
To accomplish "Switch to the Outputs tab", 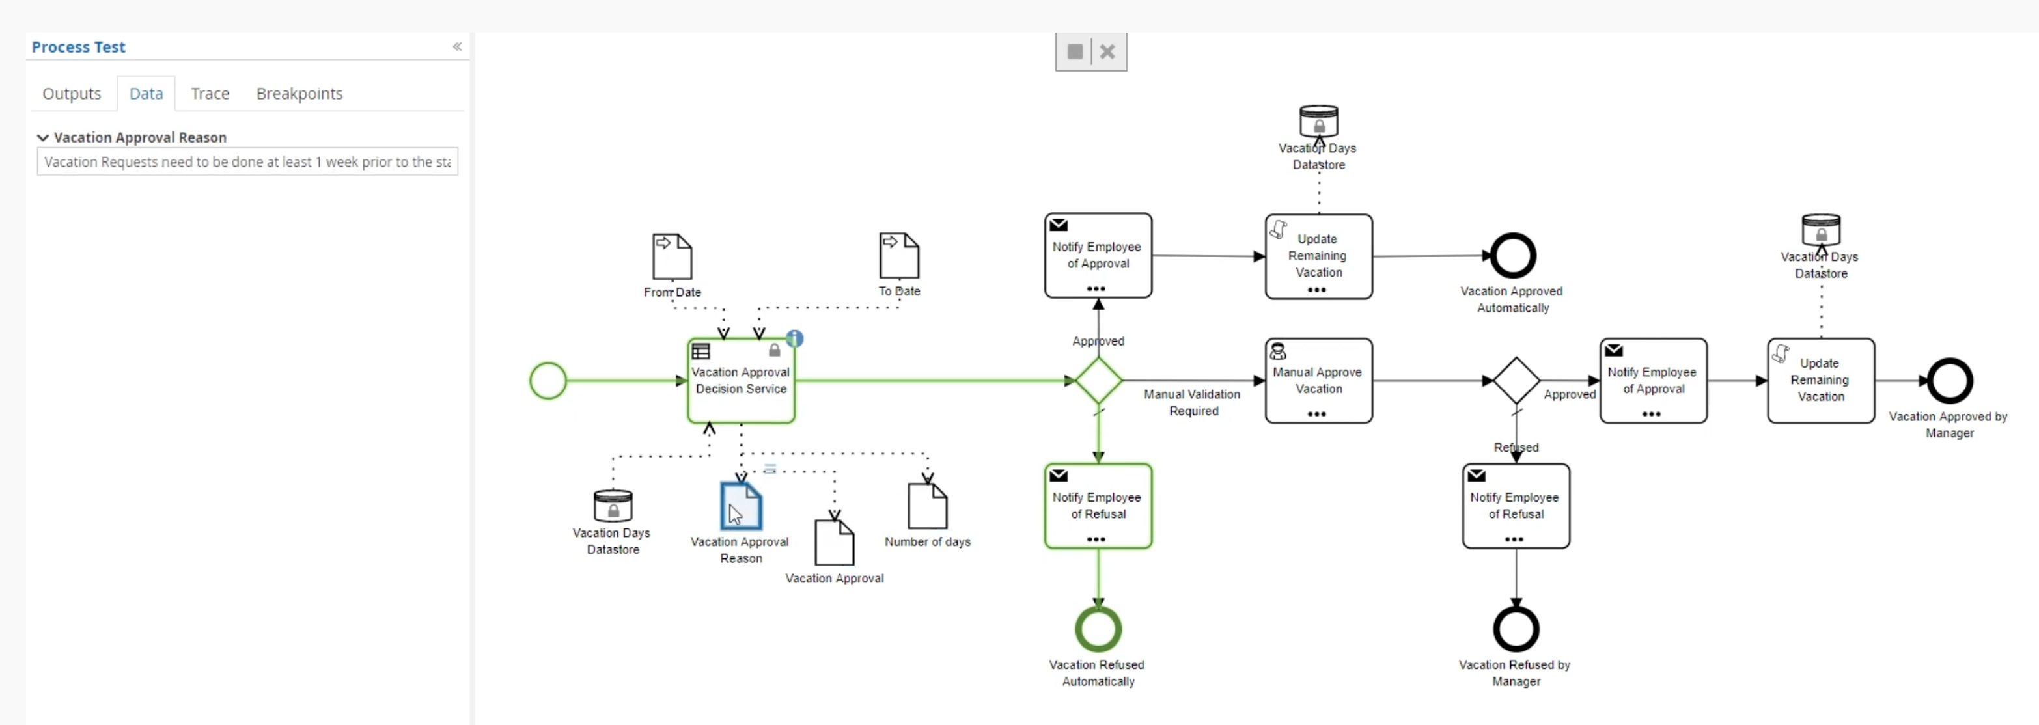I will (71, 94).
